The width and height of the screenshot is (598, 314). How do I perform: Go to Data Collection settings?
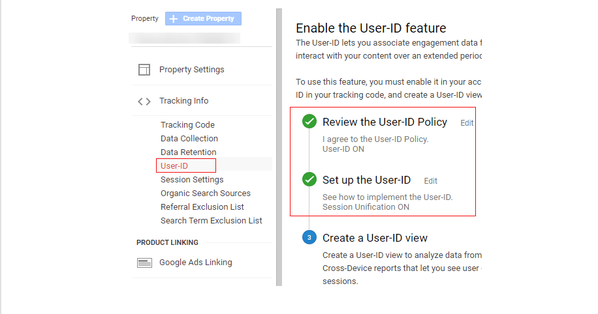pyautogui.click(x=189, y=139)
